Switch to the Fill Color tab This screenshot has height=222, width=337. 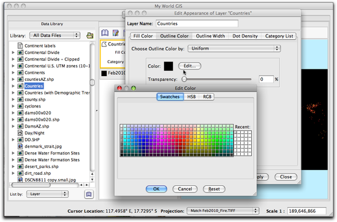click(143, 36)
